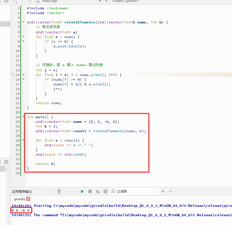Go back in editor navigation history

pos(14,1)
